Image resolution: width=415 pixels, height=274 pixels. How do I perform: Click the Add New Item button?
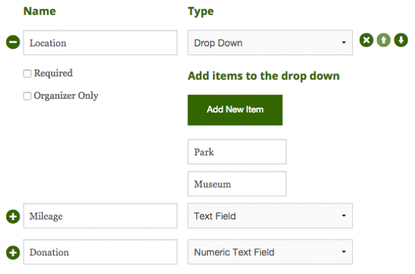(235, 110)
